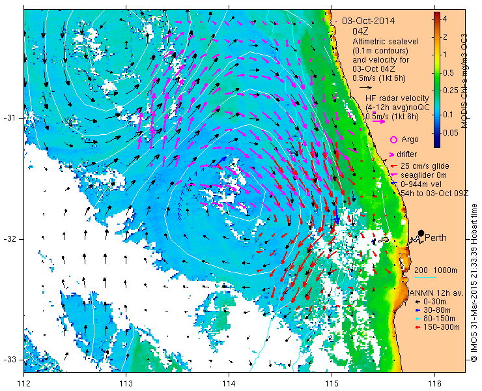The width and height of the screenshot is (482, 391).
Task: Click the red 150-300m ANMN legend arrow
Action: (x=417, y=327)
